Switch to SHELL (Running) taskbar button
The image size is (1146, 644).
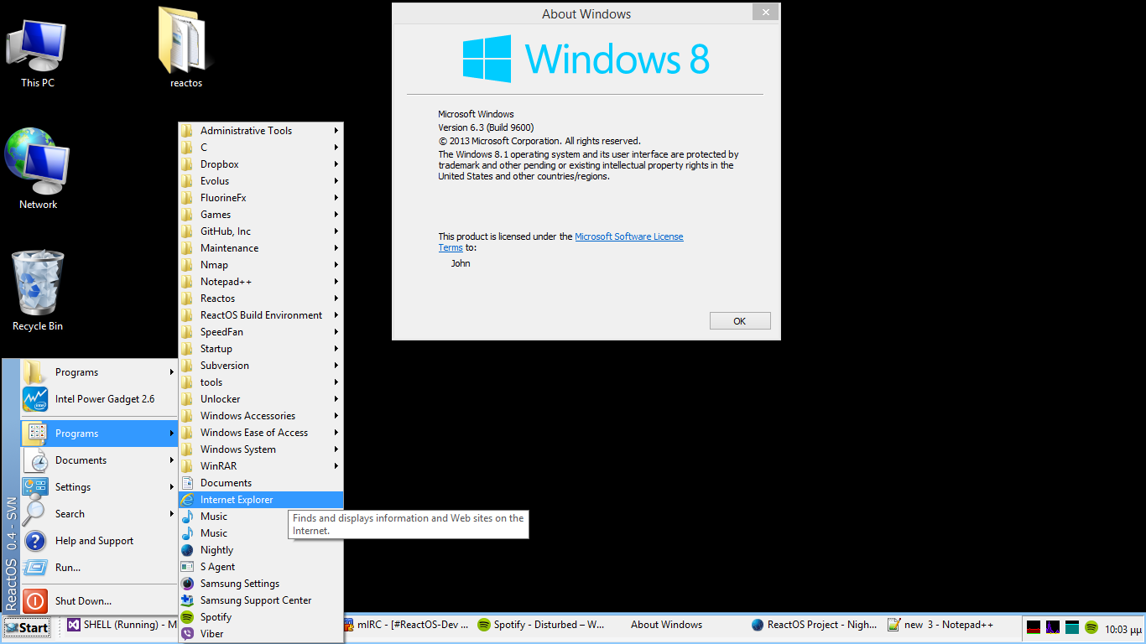[122, 625]
